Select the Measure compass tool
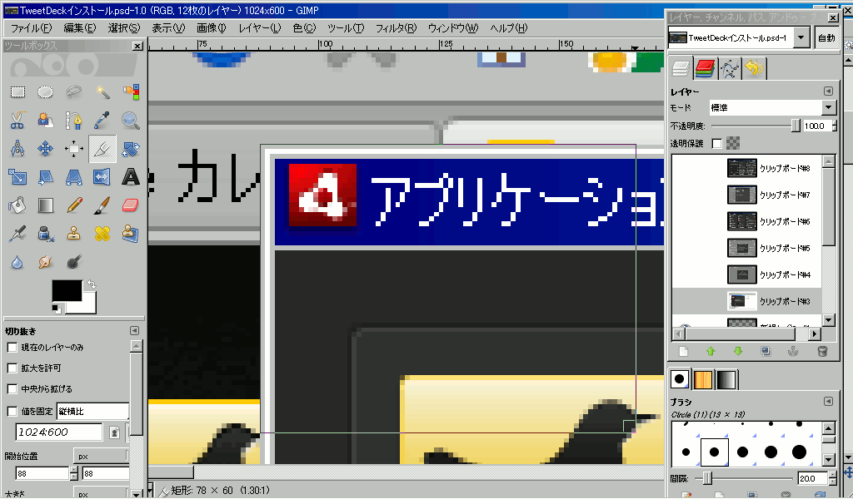 (18, 148)
